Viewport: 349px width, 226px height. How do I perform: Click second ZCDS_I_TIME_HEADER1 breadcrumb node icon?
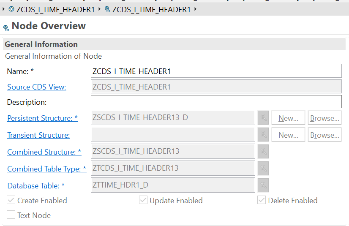pos(107,9)
